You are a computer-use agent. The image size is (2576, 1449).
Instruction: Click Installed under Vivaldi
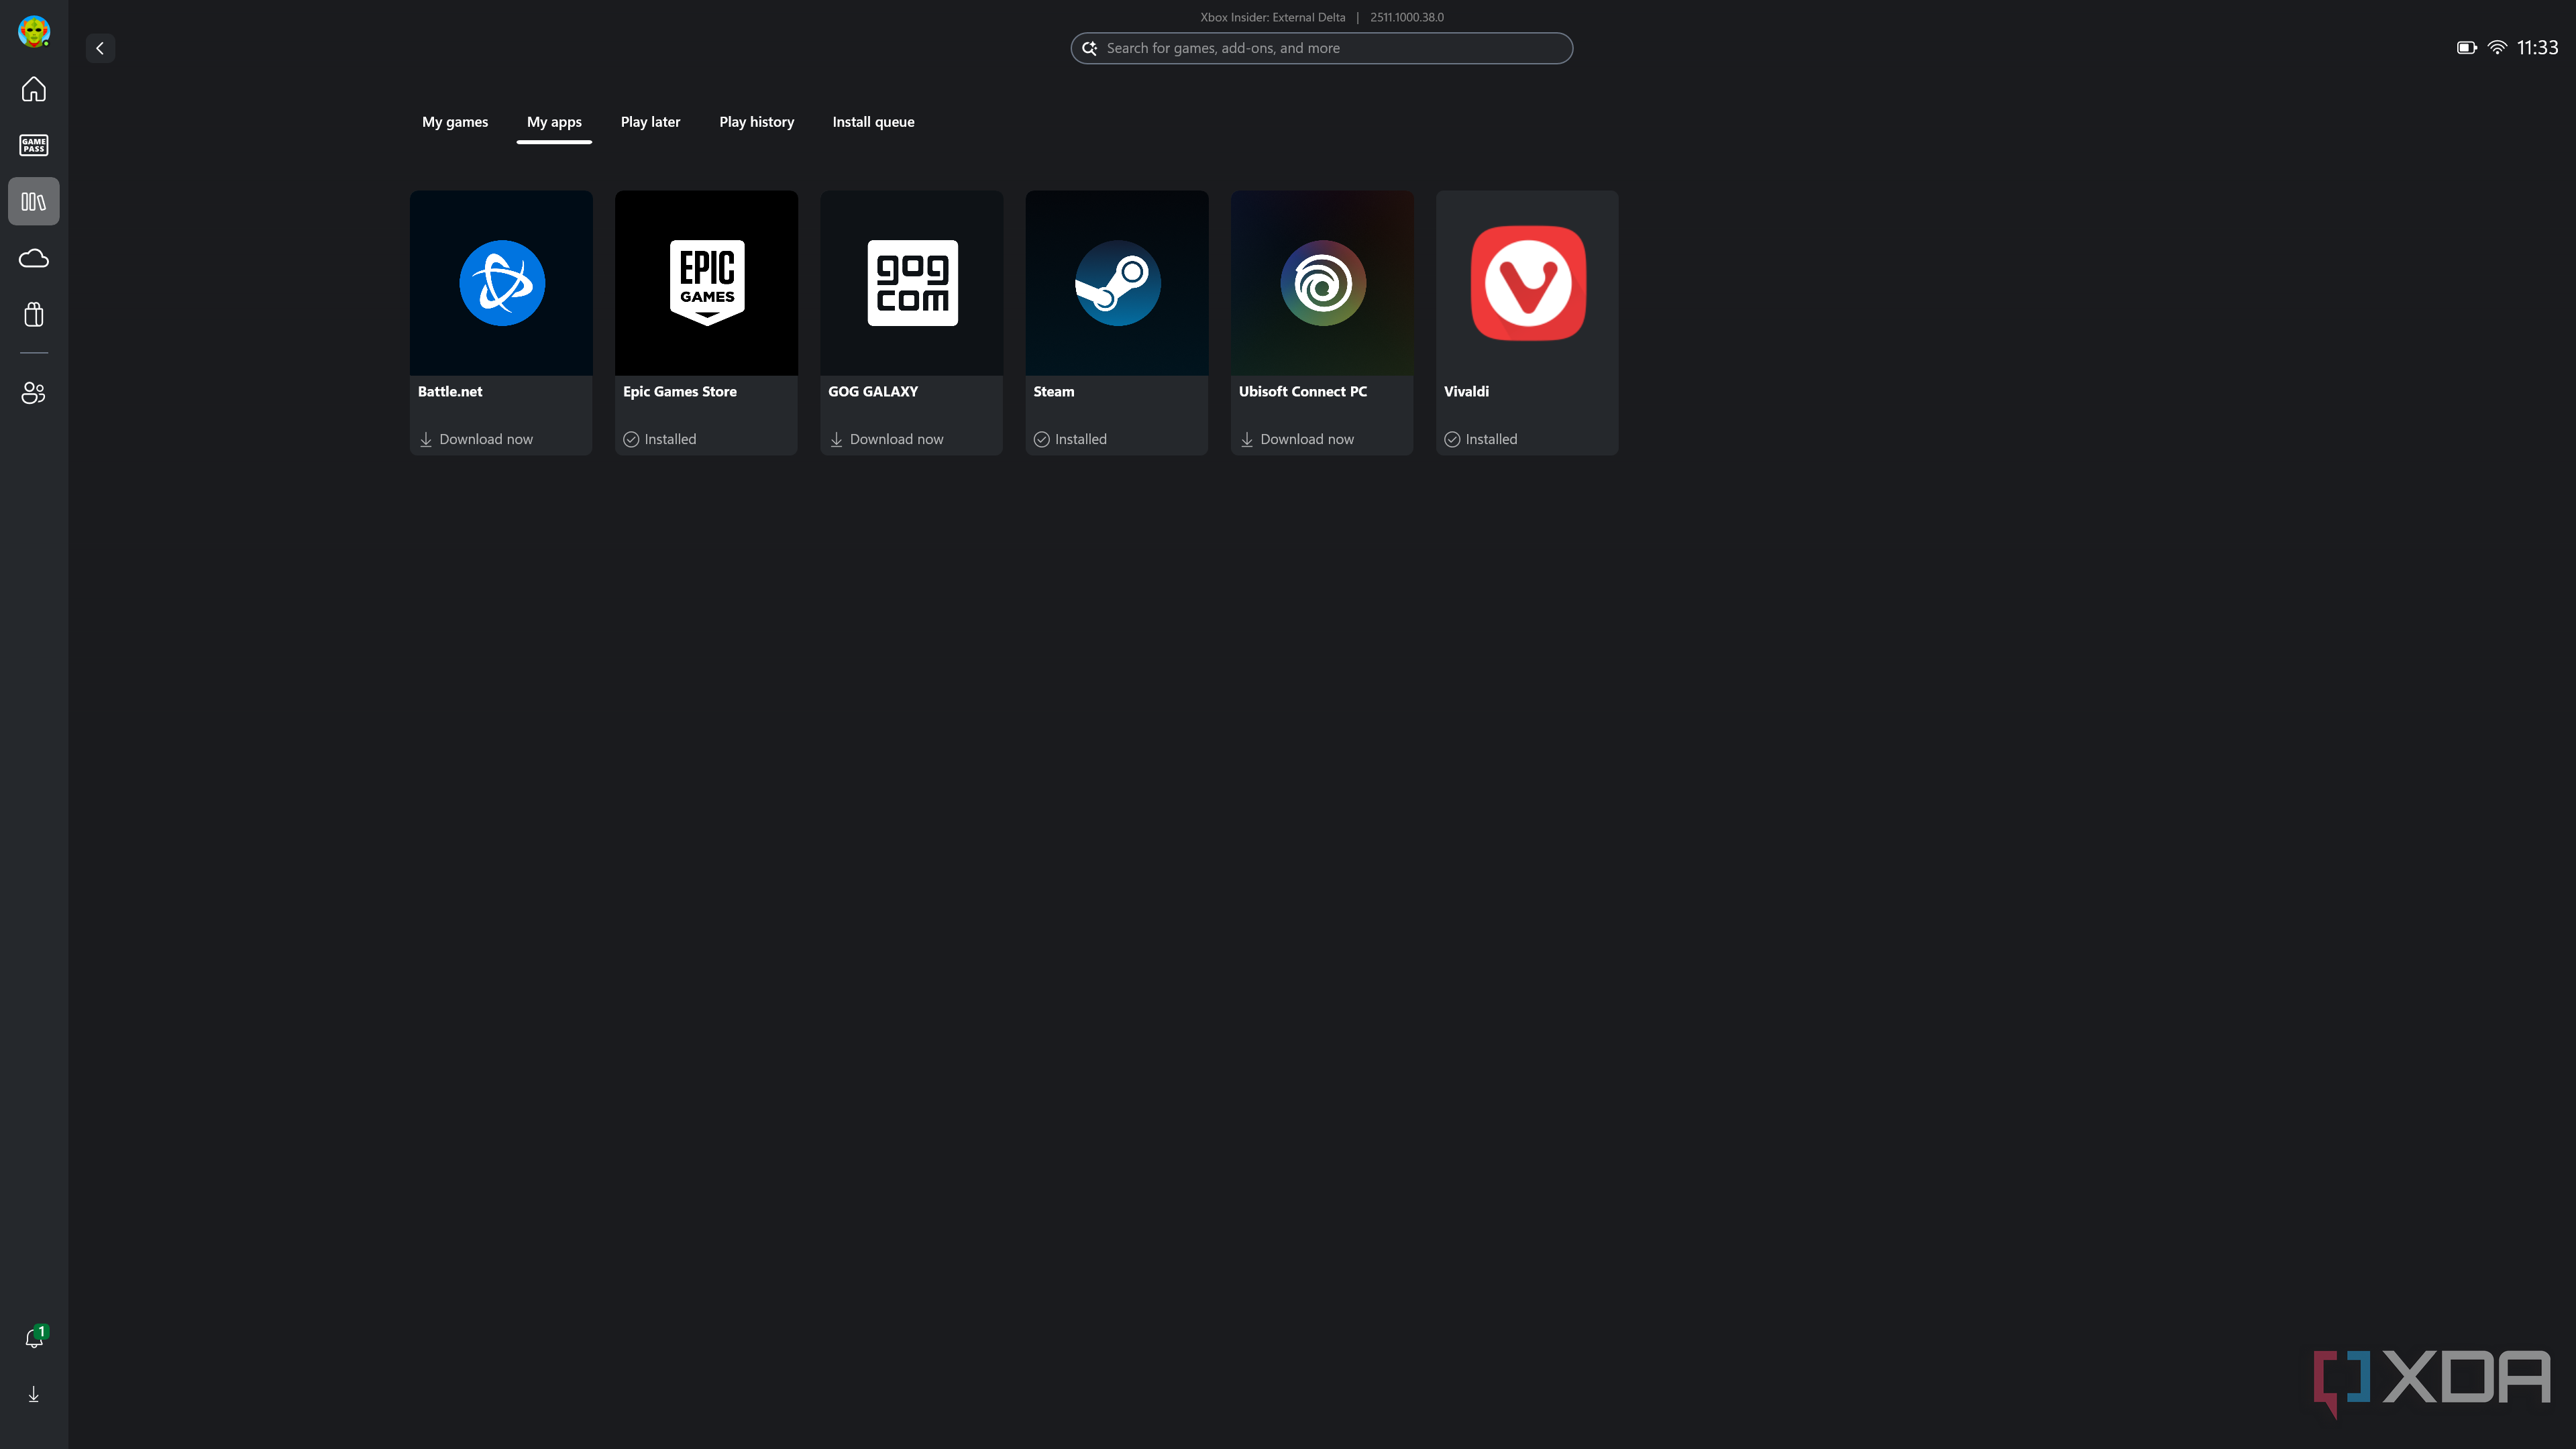pyautogui.click(x=1491, y=439)
